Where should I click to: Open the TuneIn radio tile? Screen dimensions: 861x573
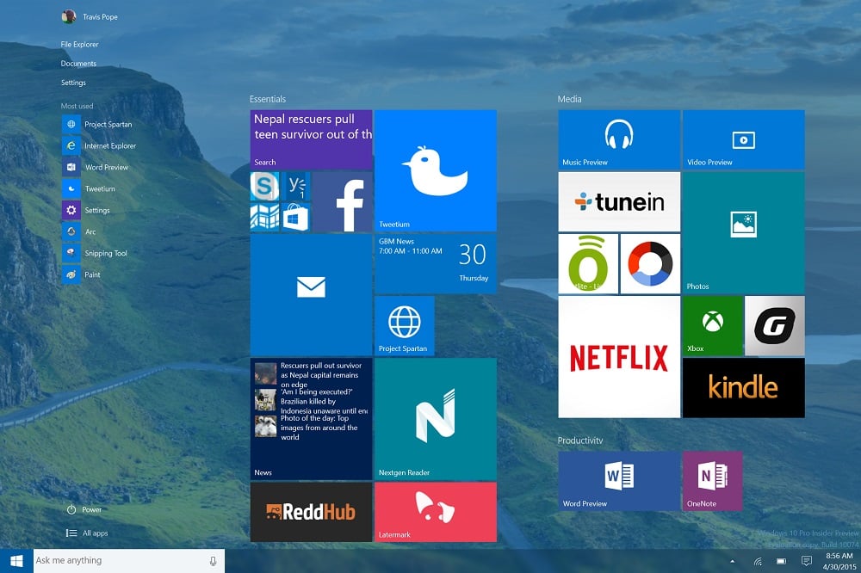[618, 201]
